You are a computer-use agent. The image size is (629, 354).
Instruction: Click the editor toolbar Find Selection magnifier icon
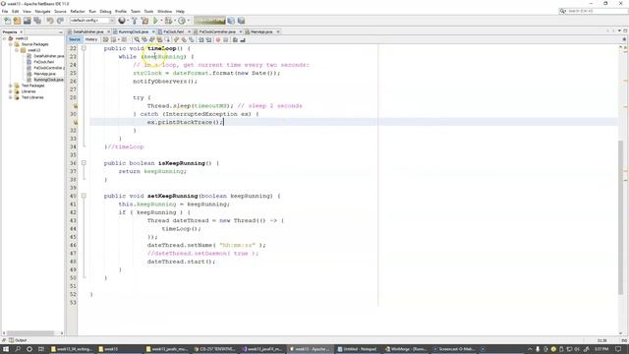point(137,39)
